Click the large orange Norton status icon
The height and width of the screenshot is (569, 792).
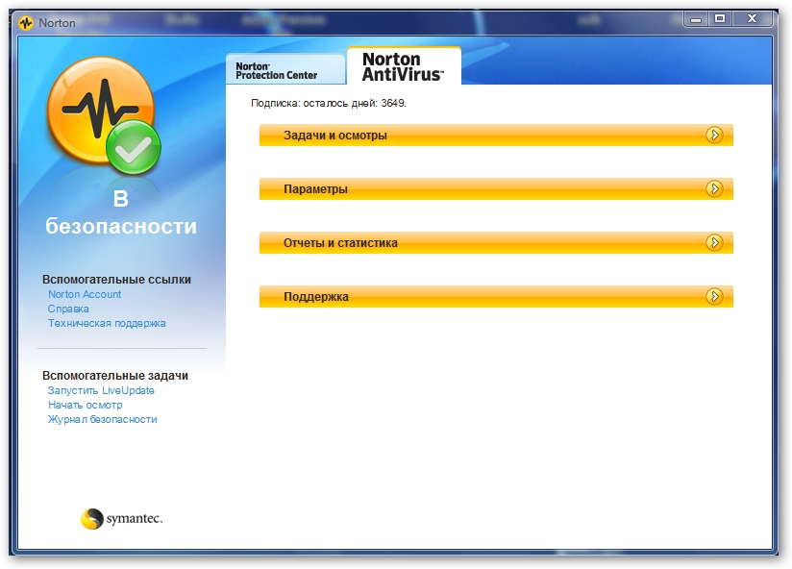[x=104, y=115]
